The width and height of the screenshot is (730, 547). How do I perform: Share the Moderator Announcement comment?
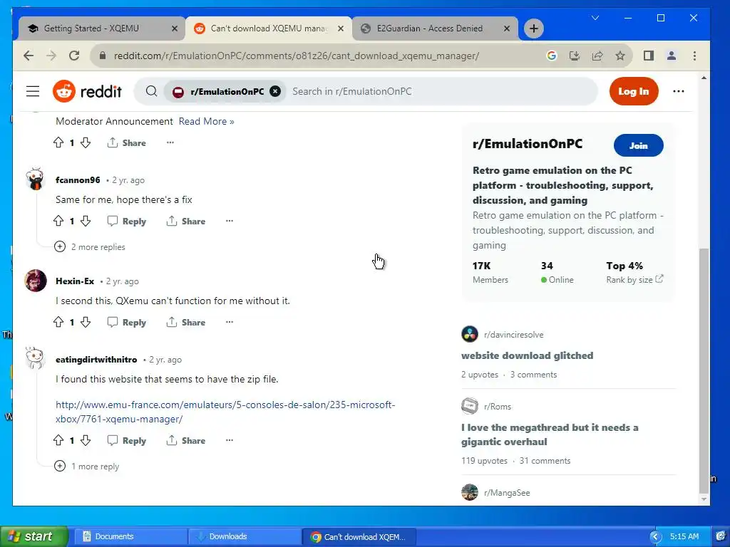click(126, 142)
